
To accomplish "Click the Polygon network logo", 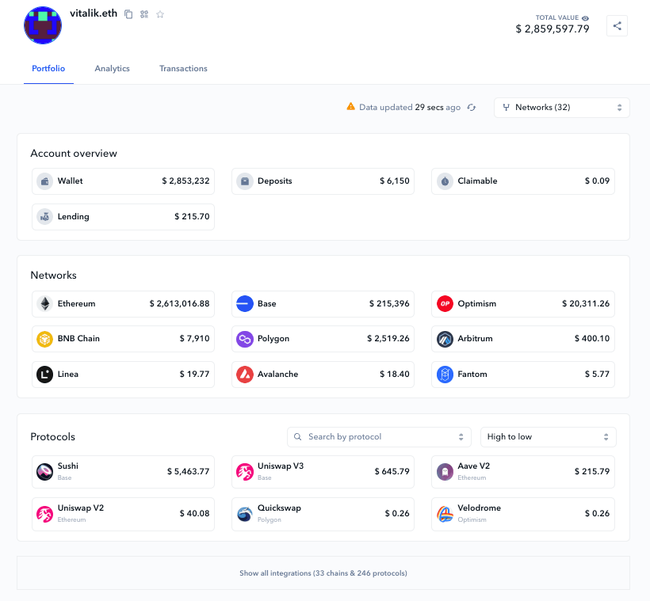I will pyautogui.click(x=245, y=339).
